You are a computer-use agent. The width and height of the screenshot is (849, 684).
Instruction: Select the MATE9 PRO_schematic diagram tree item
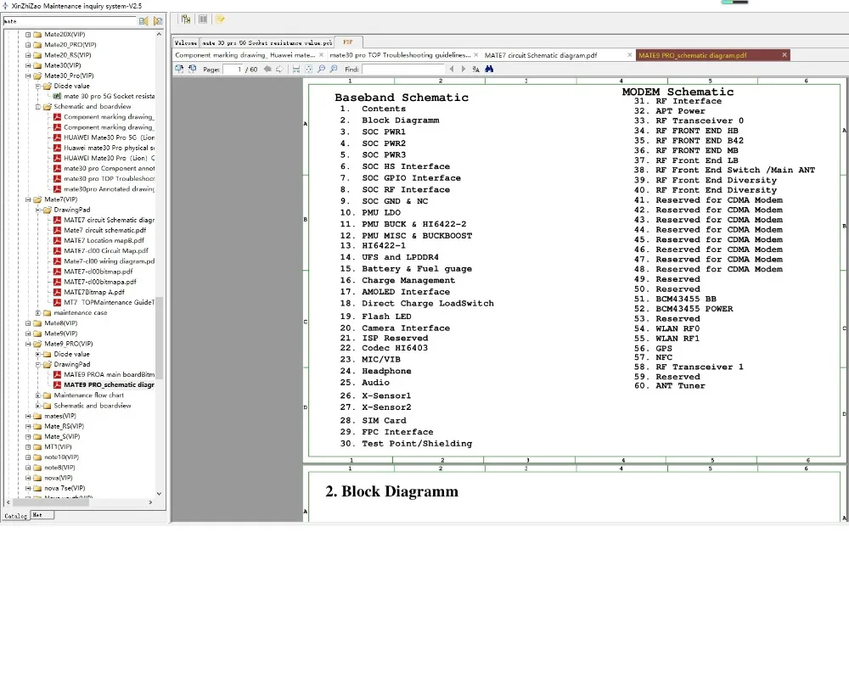pos(109,385)
